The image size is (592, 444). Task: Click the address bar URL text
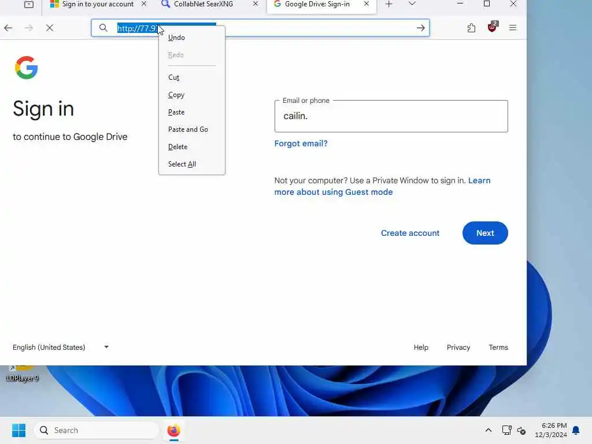[136, 28]
